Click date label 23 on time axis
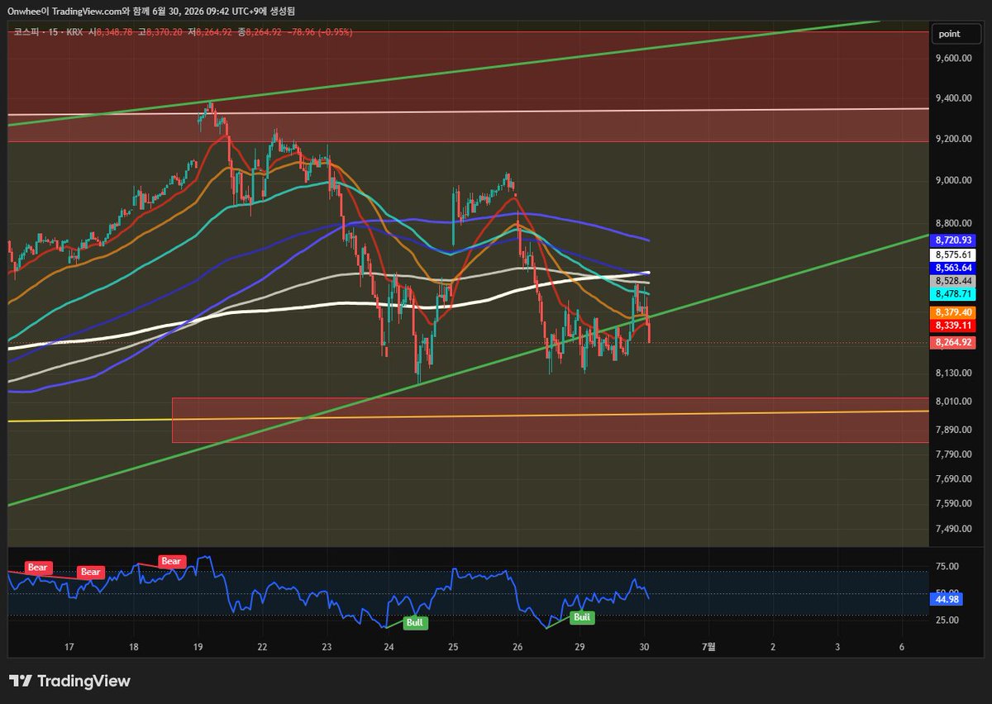 point(327,646)
